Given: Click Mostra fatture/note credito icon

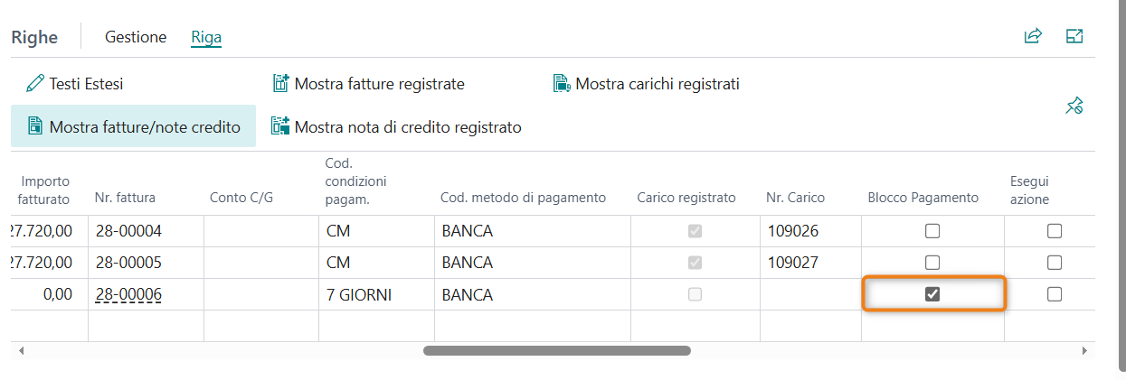Looking at the screenshot, I should pyautogui.click(x=35, y=126).
